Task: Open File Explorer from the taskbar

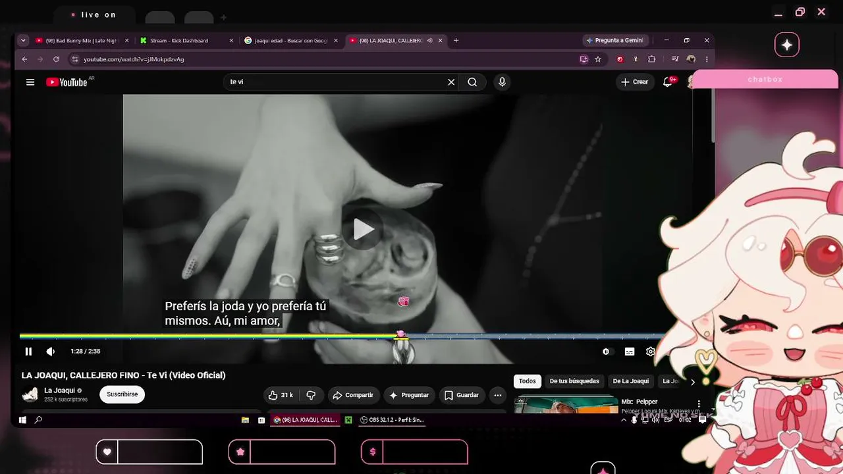Action: 245,420
